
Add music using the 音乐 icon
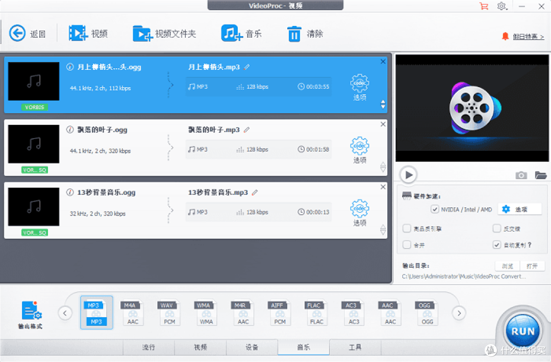[x=232, y=33]
